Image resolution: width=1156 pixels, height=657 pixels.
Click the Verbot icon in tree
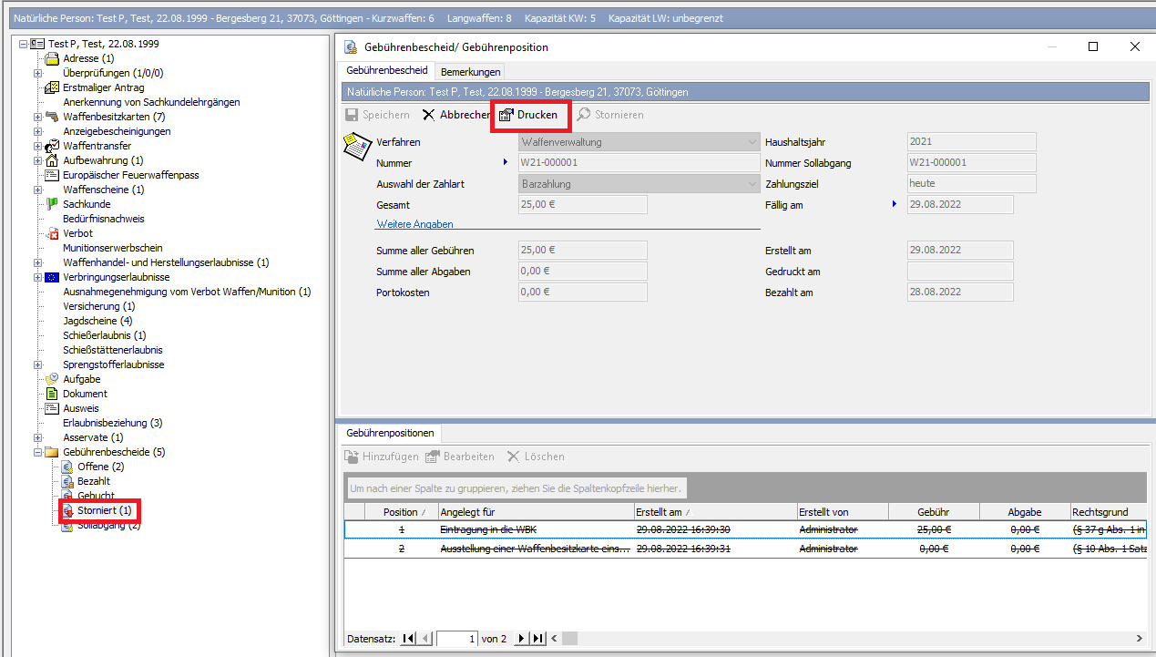[x=52, y=233]
